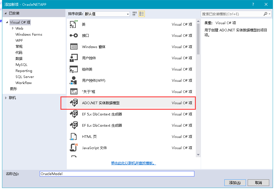Click the 取消 button
This screenshot has height=190, width=275.
point(258,183)
